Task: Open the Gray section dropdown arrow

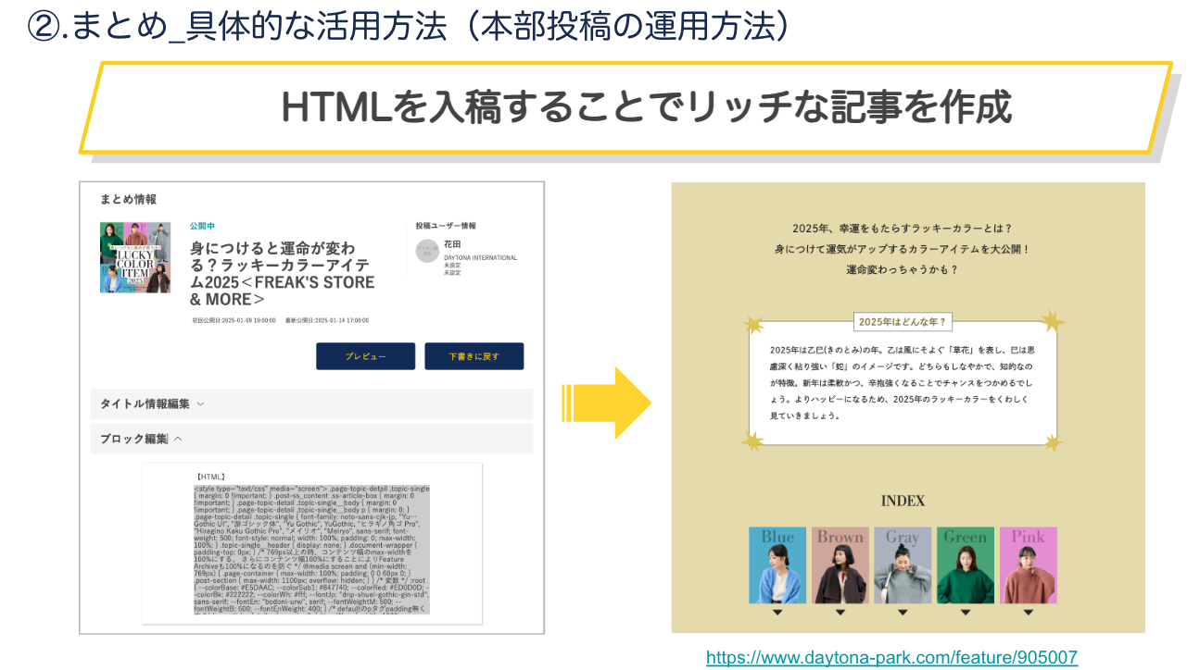Action: click(903, 612)
